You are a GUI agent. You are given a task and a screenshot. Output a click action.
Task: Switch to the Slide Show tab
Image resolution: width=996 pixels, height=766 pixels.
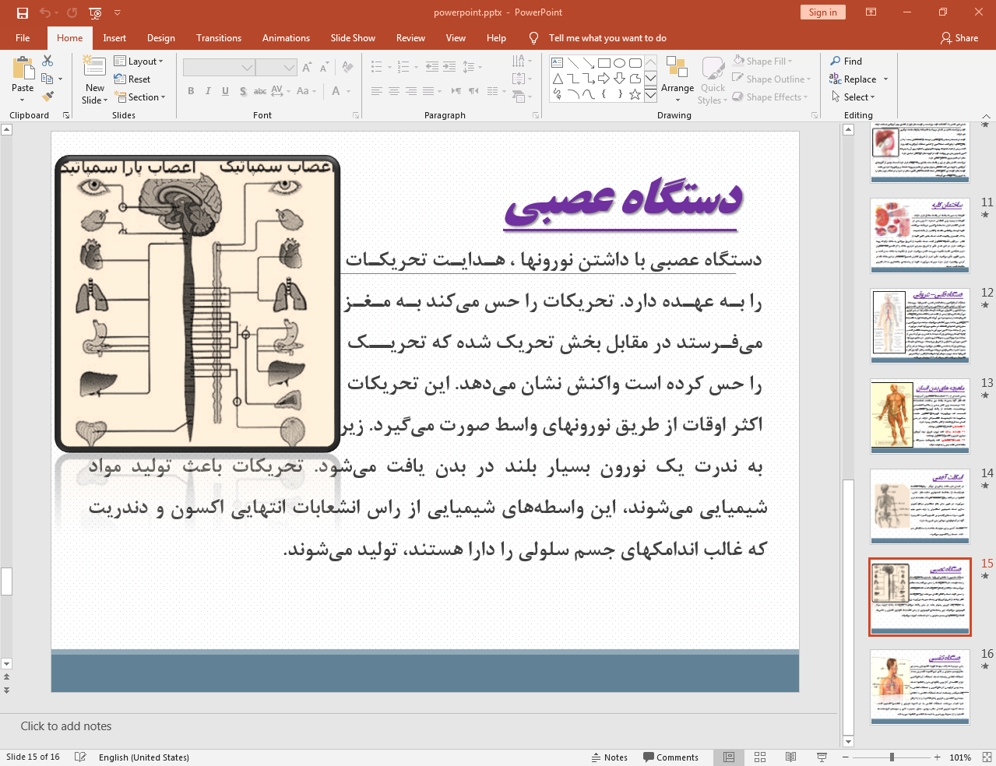coord(353,37)
